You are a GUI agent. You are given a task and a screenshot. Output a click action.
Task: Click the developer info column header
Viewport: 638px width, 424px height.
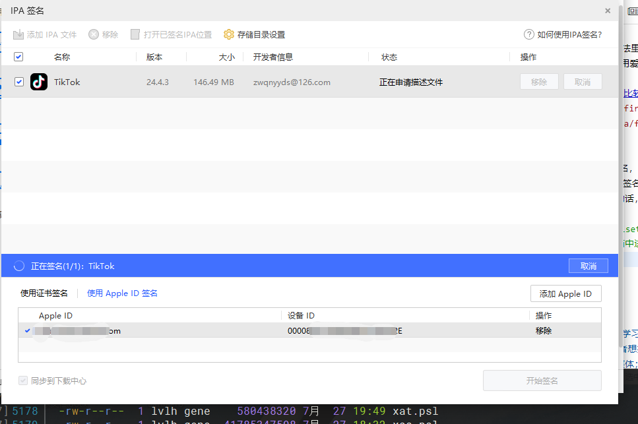point(273,57)
